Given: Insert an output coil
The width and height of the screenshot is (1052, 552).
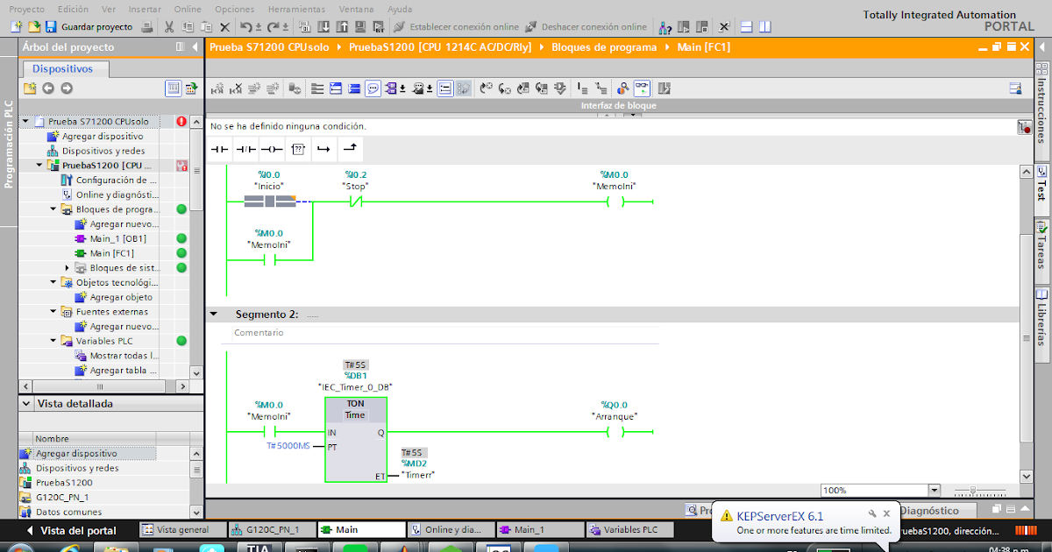Looking at the screenshot, I should (x=272, y=148).
